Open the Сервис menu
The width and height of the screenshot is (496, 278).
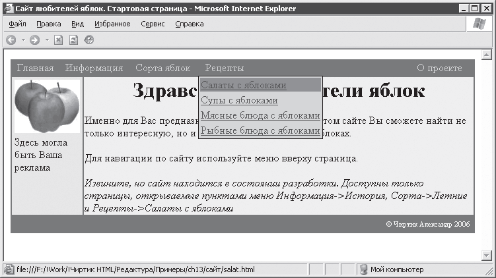153,24
